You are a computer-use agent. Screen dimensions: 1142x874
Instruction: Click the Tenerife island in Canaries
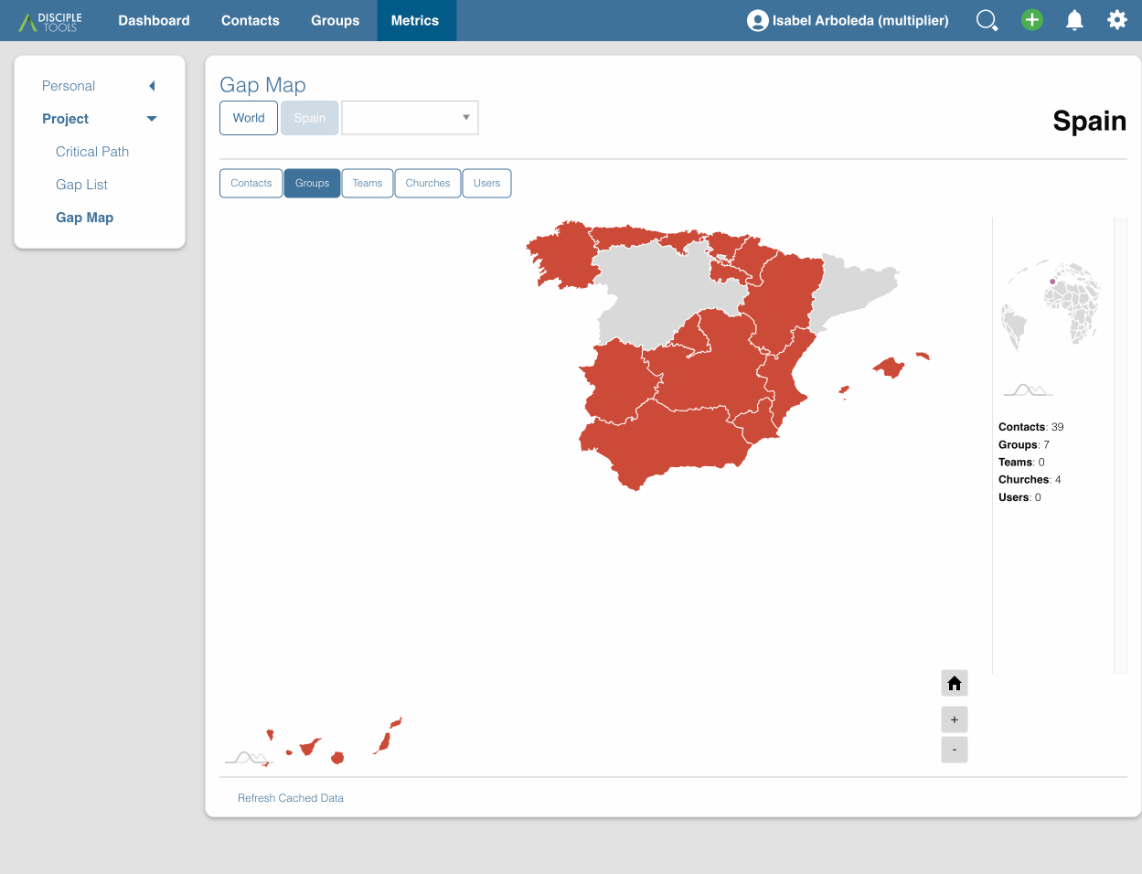309,747
